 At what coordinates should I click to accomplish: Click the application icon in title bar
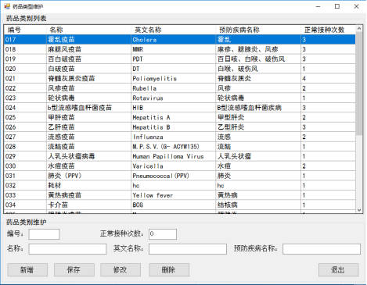[7, 6]
